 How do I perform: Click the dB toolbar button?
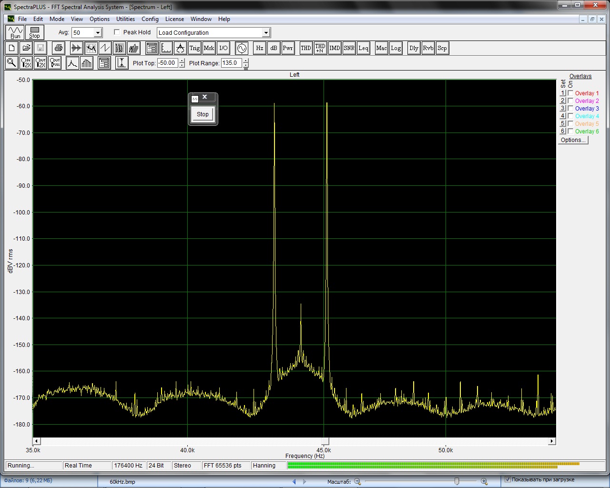point(274,48)
